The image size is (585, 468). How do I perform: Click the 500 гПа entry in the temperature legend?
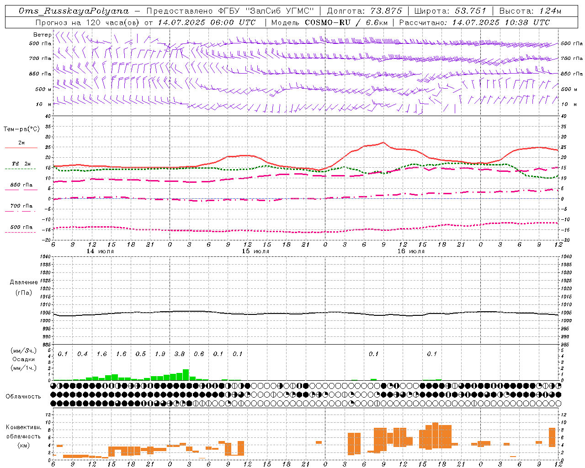(21, 227)
